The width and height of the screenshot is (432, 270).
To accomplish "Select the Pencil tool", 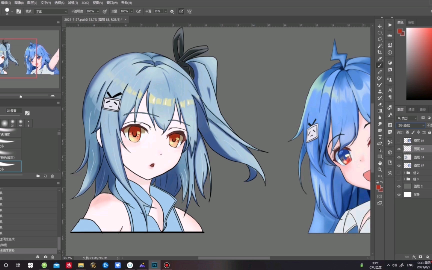I will point(380,72).
